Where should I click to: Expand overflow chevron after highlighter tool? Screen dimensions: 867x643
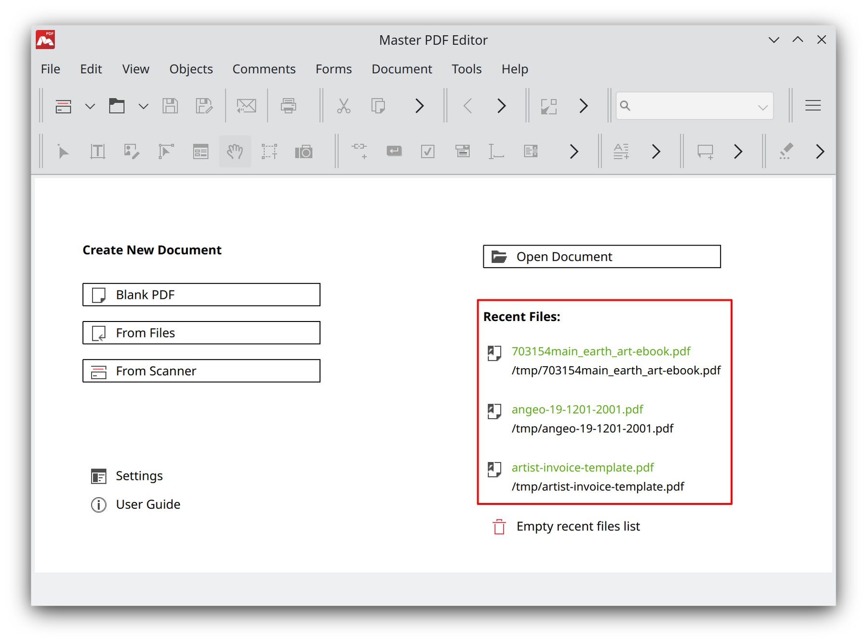tap(820, 152)
